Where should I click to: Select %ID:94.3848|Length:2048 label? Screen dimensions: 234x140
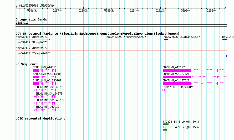(x=181, y=122)
